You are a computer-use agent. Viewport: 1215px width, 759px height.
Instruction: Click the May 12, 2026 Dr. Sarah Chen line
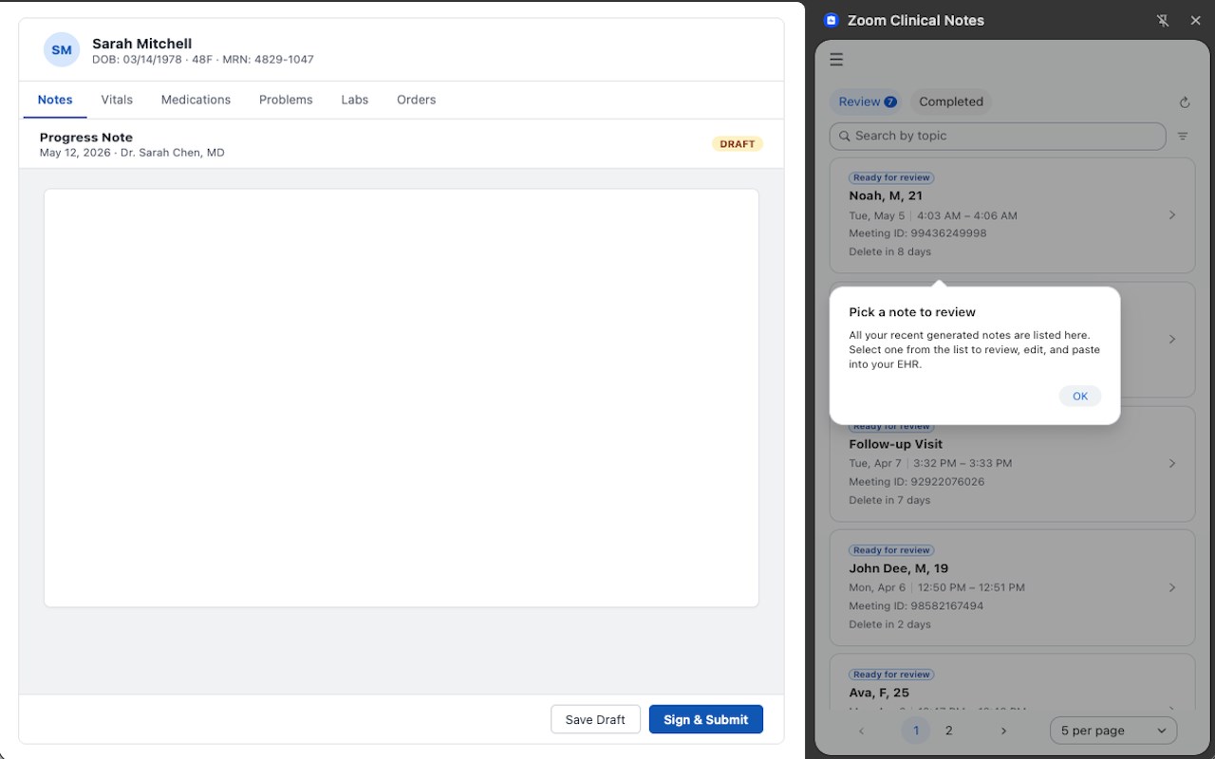(x=132, y=153)
